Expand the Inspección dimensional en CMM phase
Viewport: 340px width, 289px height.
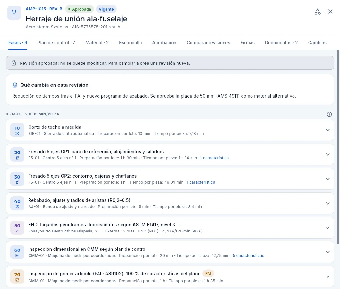coord(327,252)
